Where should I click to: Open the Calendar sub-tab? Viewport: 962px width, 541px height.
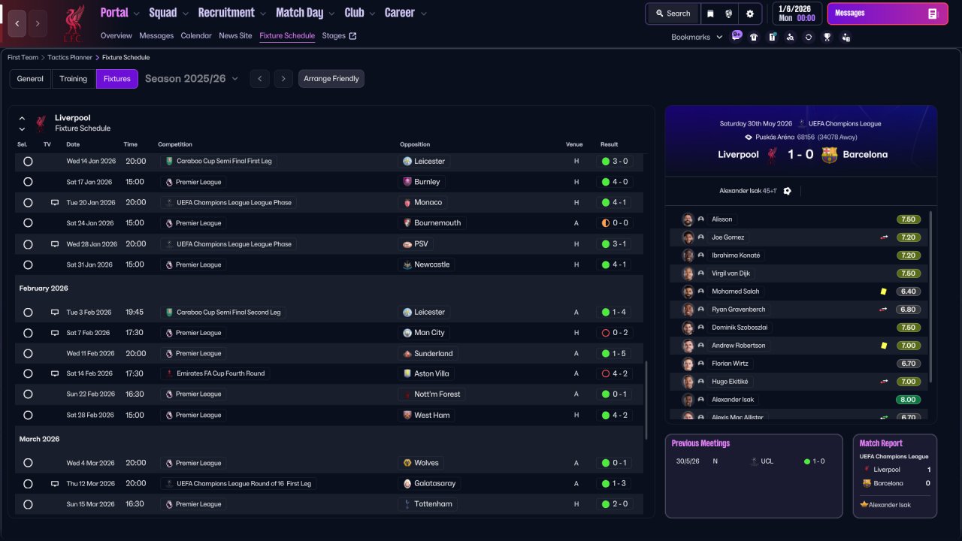click(196, 36)
